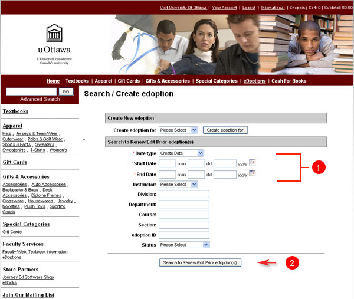
Task: Open the Advanced Search link
Action: 40,99
